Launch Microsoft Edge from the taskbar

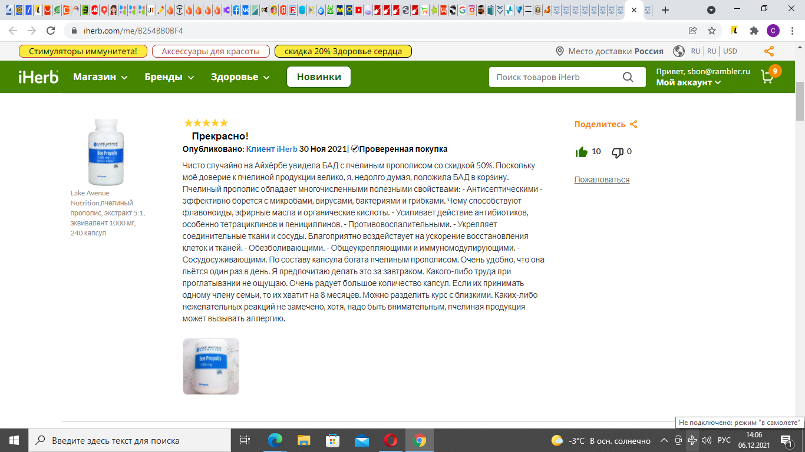275,440
